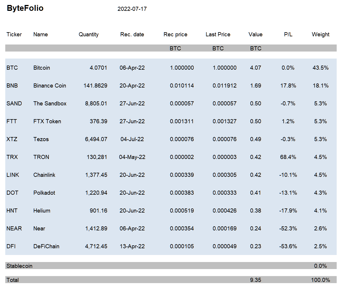Image resolution: width=344 pixels, height=291 pixels.
Task: Click the Chainlink name cell
Action: point(44,175)
